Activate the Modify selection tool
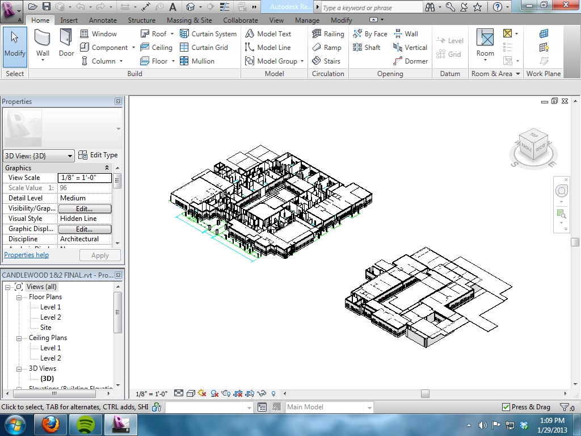 [15, 44]
